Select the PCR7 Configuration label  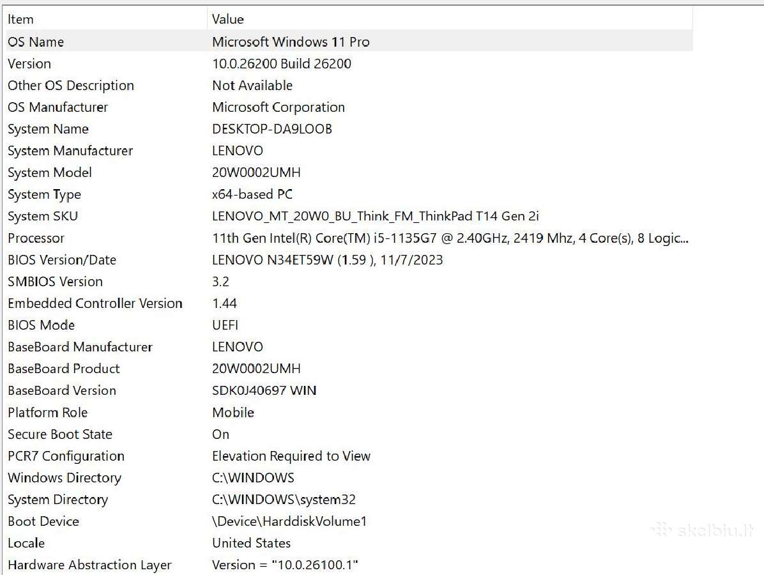tap(66, 456)
